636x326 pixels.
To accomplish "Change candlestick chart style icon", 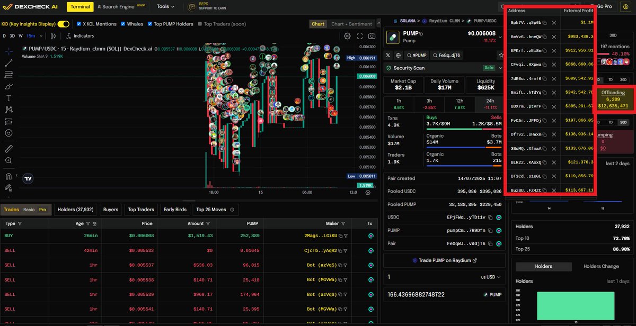I will [x=53, y=36].
